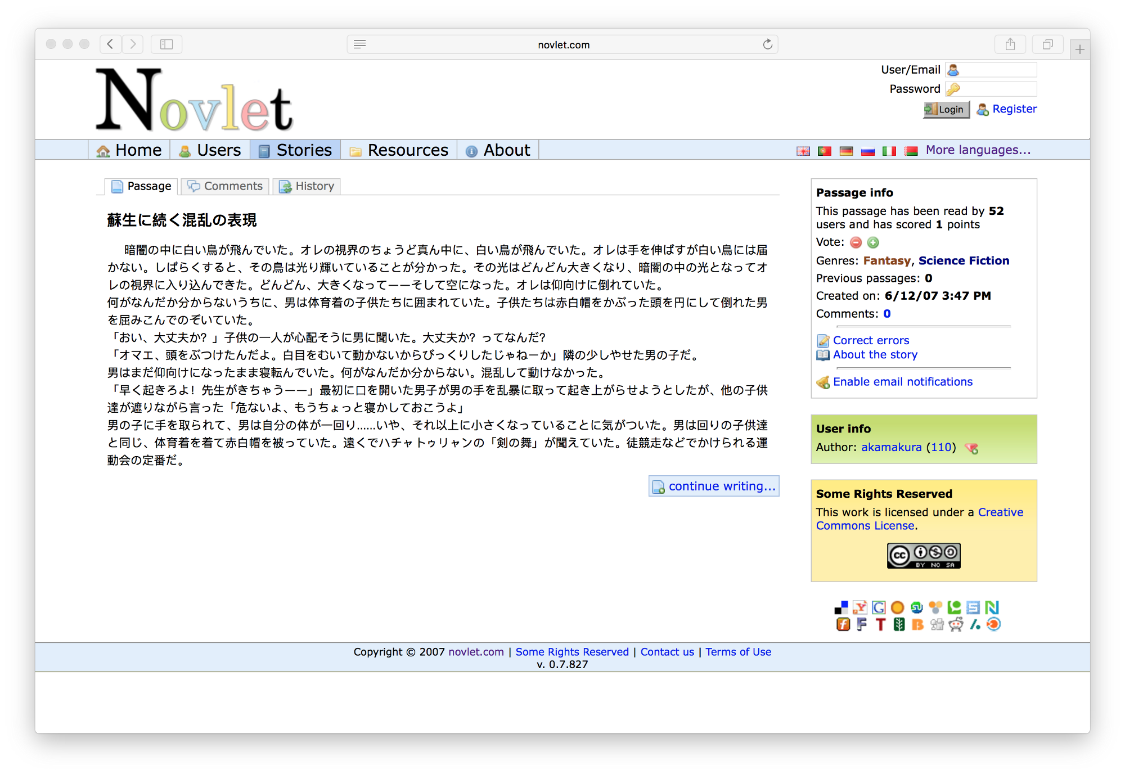Switch to the History tab
The image size is (1125, 775).
307,186
